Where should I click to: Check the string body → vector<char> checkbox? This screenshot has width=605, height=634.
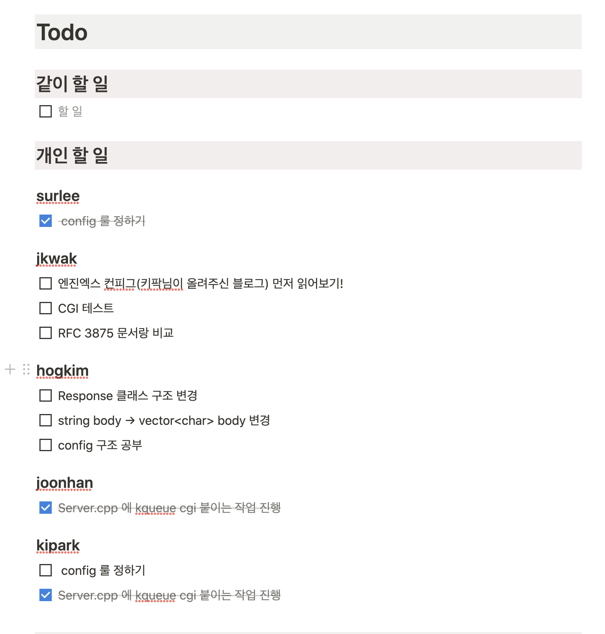pos(46,420)
